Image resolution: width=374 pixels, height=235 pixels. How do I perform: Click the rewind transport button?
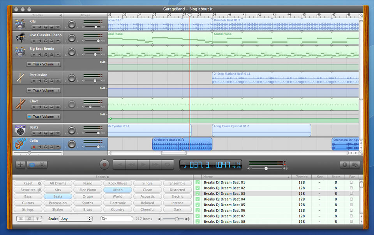[x=131, y=164]
